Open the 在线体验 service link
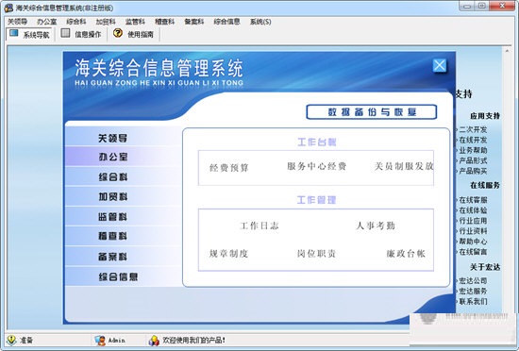This screenshot has width=519, height=351. coord(473,210)
